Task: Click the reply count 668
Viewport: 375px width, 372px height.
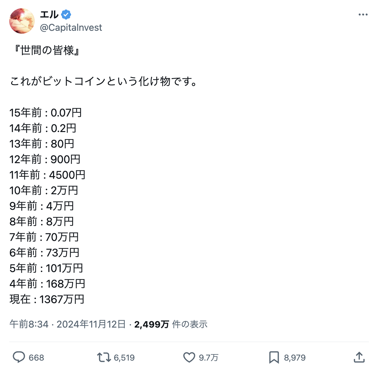Action: 36,357
